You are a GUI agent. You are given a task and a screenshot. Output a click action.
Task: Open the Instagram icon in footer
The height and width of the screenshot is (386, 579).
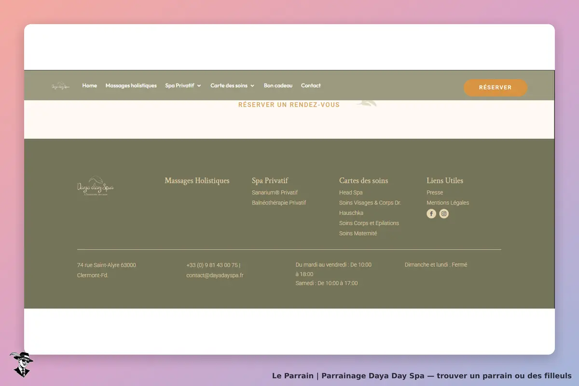pos(444,214)
